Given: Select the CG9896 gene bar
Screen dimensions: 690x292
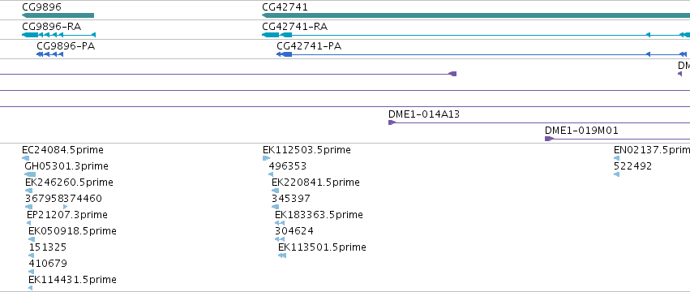Looking at the screenshot, I should 58,15.
